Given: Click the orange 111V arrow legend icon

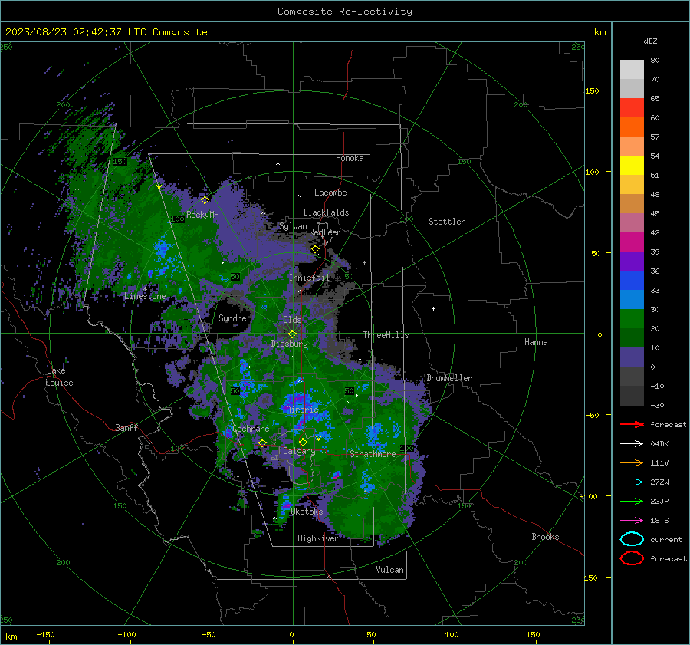Looking at the screenshot, I should pyautogui.click(x=632, y=462).
